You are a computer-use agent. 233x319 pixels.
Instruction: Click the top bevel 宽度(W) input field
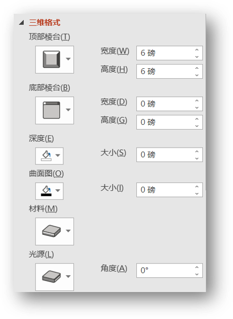click(170, 53)
